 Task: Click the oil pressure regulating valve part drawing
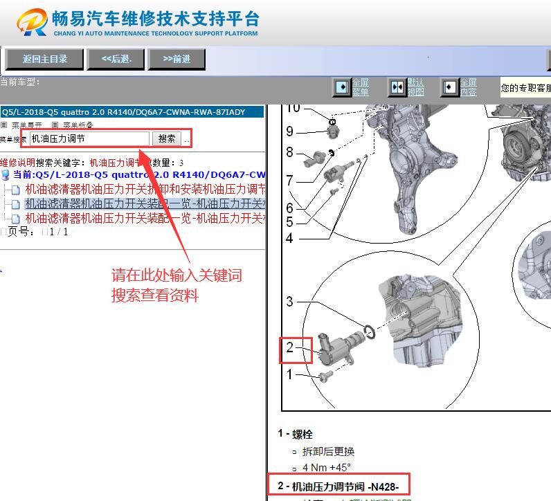pos(342,348)
